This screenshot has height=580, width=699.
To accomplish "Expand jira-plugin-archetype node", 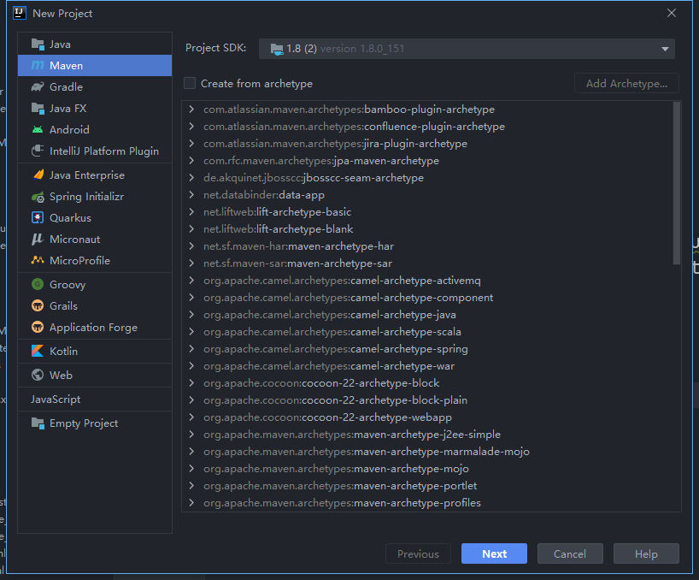I will pyautogui.click(x=191, y=143).
